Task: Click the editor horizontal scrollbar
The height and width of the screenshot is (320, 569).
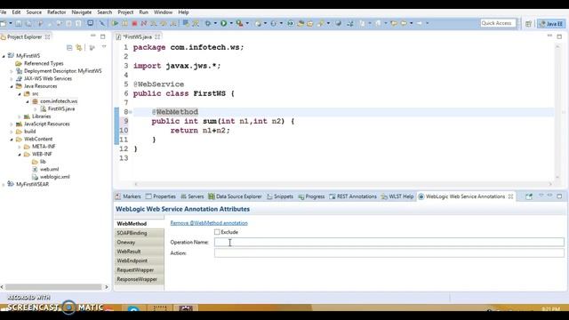Action: [x=343, y=184]
